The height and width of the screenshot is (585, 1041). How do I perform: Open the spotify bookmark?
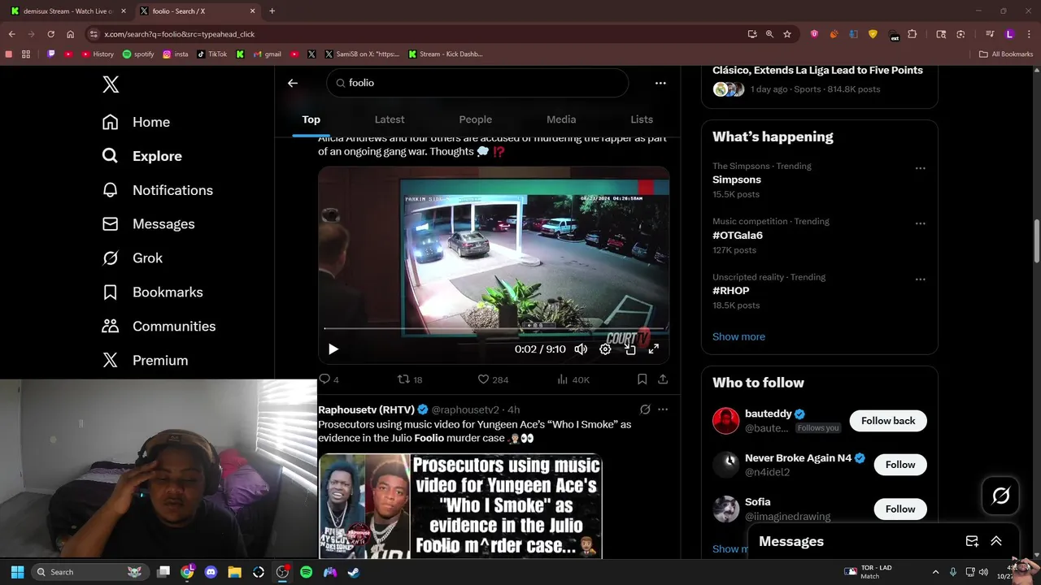click(x=138, y=54)
